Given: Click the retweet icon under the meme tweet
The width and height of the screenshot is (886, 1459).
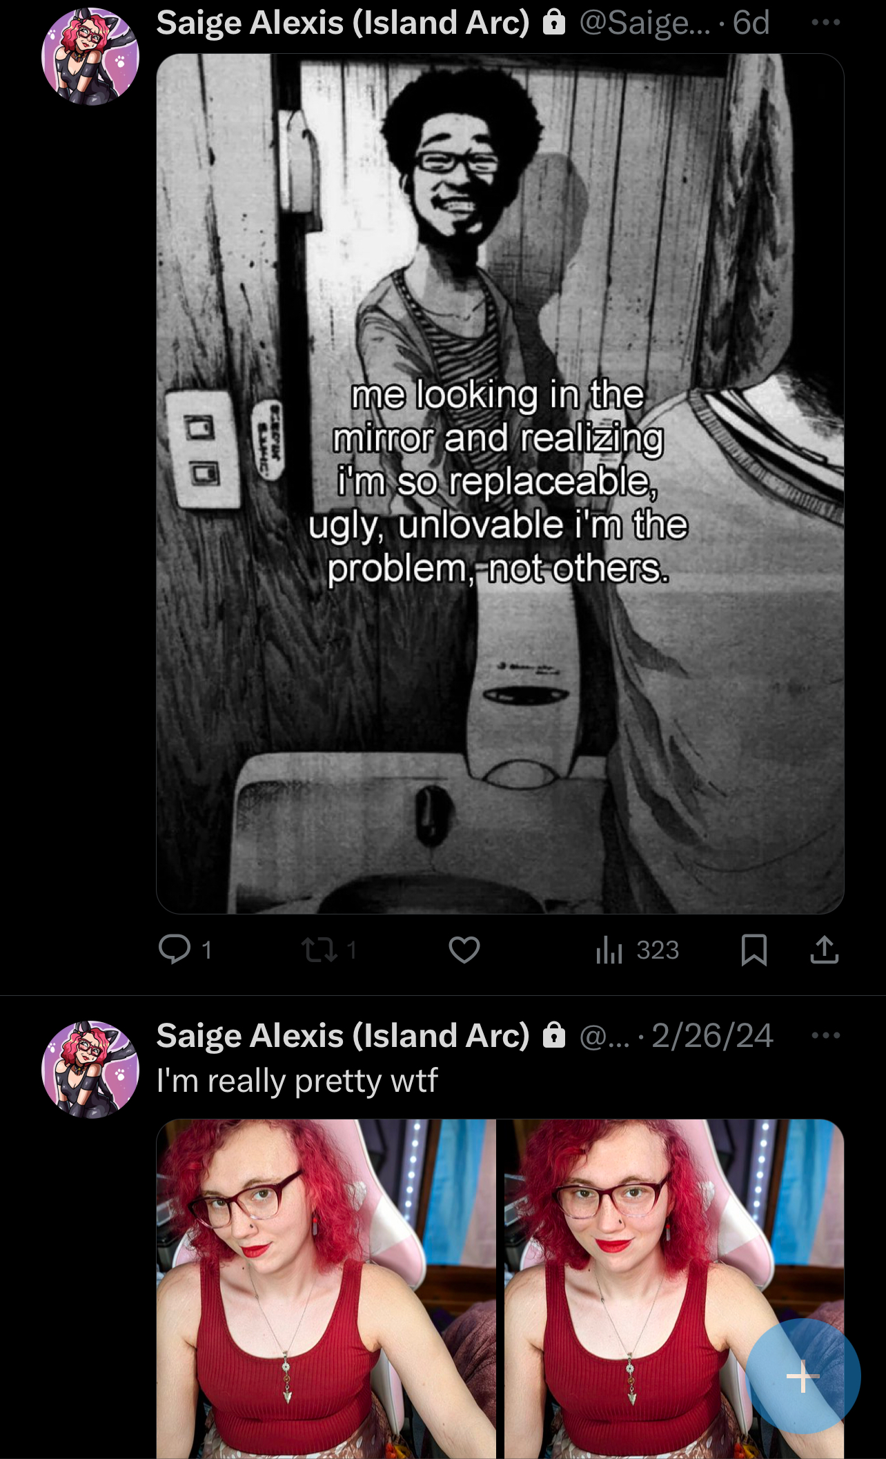Looking at the screenshot, I should (319, 950).
